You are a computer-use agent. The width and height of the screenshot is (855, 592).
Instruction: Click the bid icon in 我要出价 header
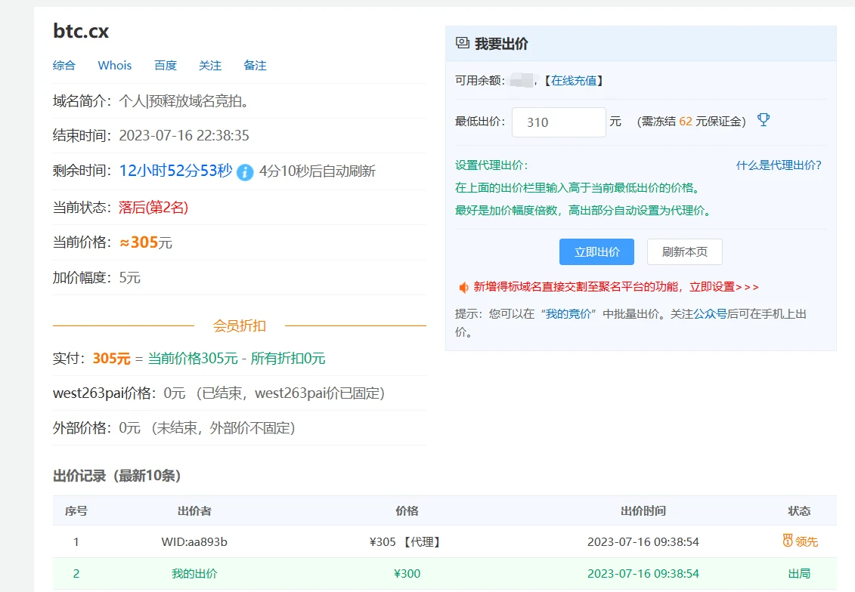(463, 43)
